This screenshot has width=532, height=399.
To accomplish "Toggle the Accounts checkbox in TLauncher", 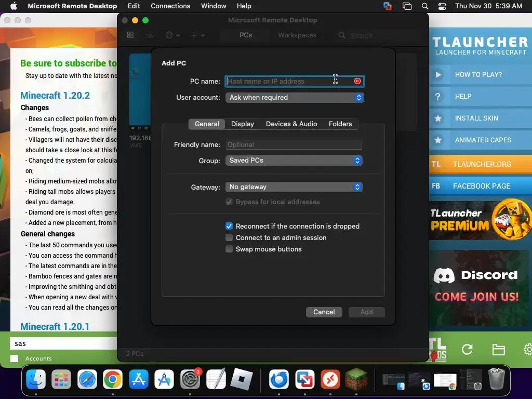I will pos(14,358).
